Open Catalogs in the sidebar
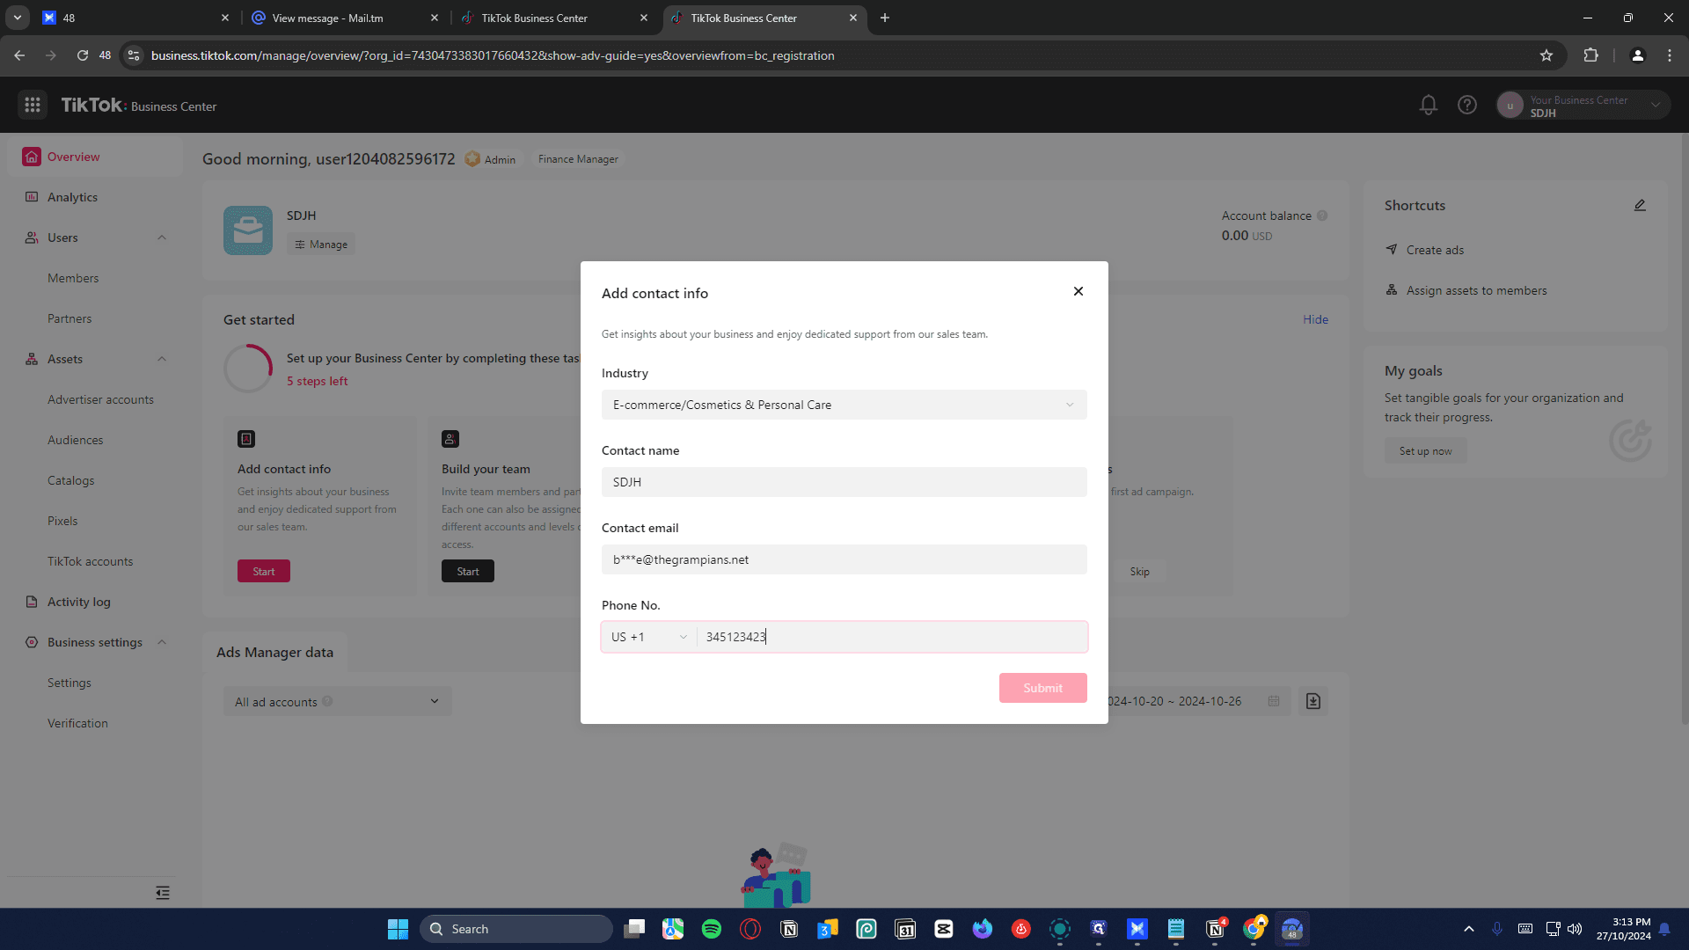Viewport: 1689px width, 950px height. pos(70,480)
